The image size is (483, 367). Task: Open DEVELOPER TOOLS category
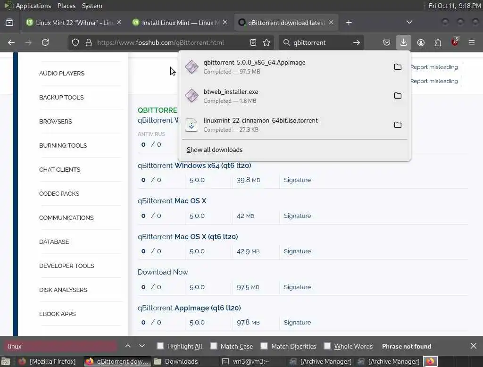point(67,266)
